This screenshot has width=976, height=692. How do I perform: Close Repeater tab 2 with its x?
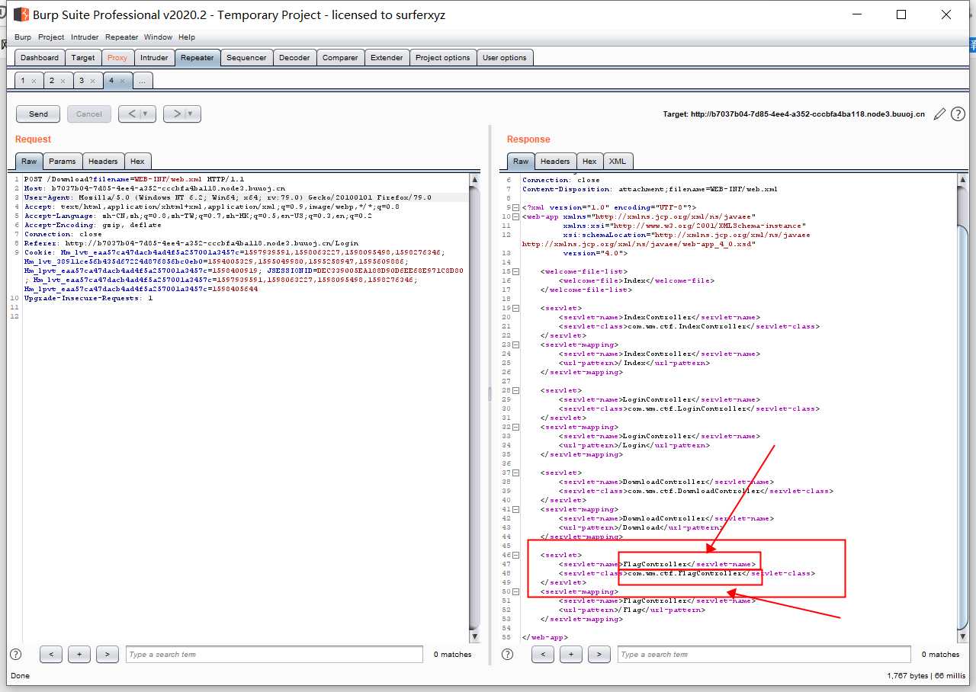pyautogui.click(x=63, y=81)
